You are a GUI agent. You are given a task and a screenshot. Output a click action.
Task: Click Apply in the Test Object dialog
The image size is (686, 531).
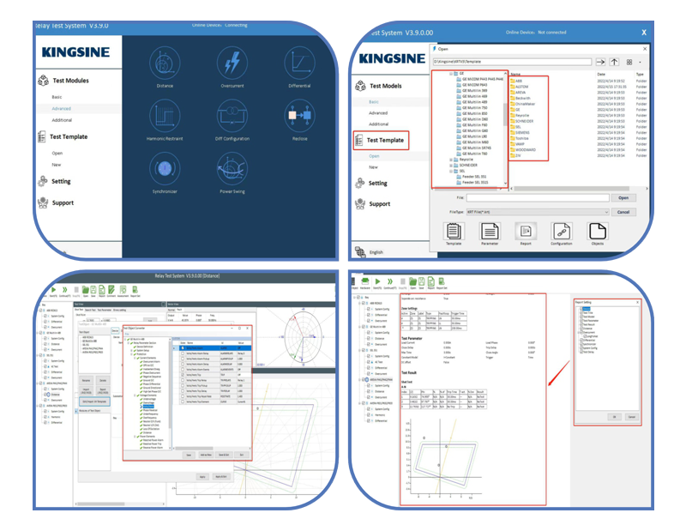point(202,477)
